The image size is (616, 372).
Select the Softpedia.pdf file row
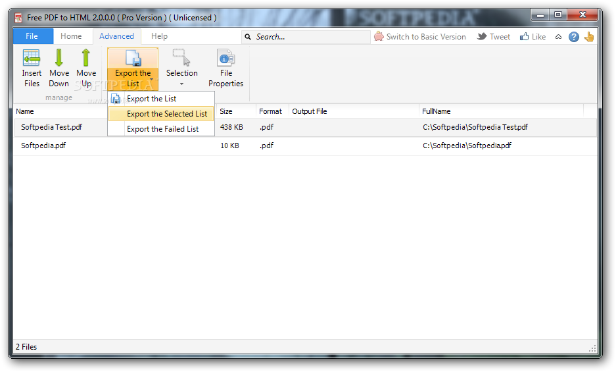click(305, 146)
